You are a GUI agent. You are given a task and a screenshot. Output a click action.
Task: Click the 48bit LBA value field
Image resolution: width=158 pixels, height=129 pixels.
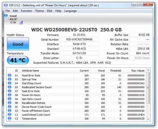pyautogui.click(x=140, y=49)
